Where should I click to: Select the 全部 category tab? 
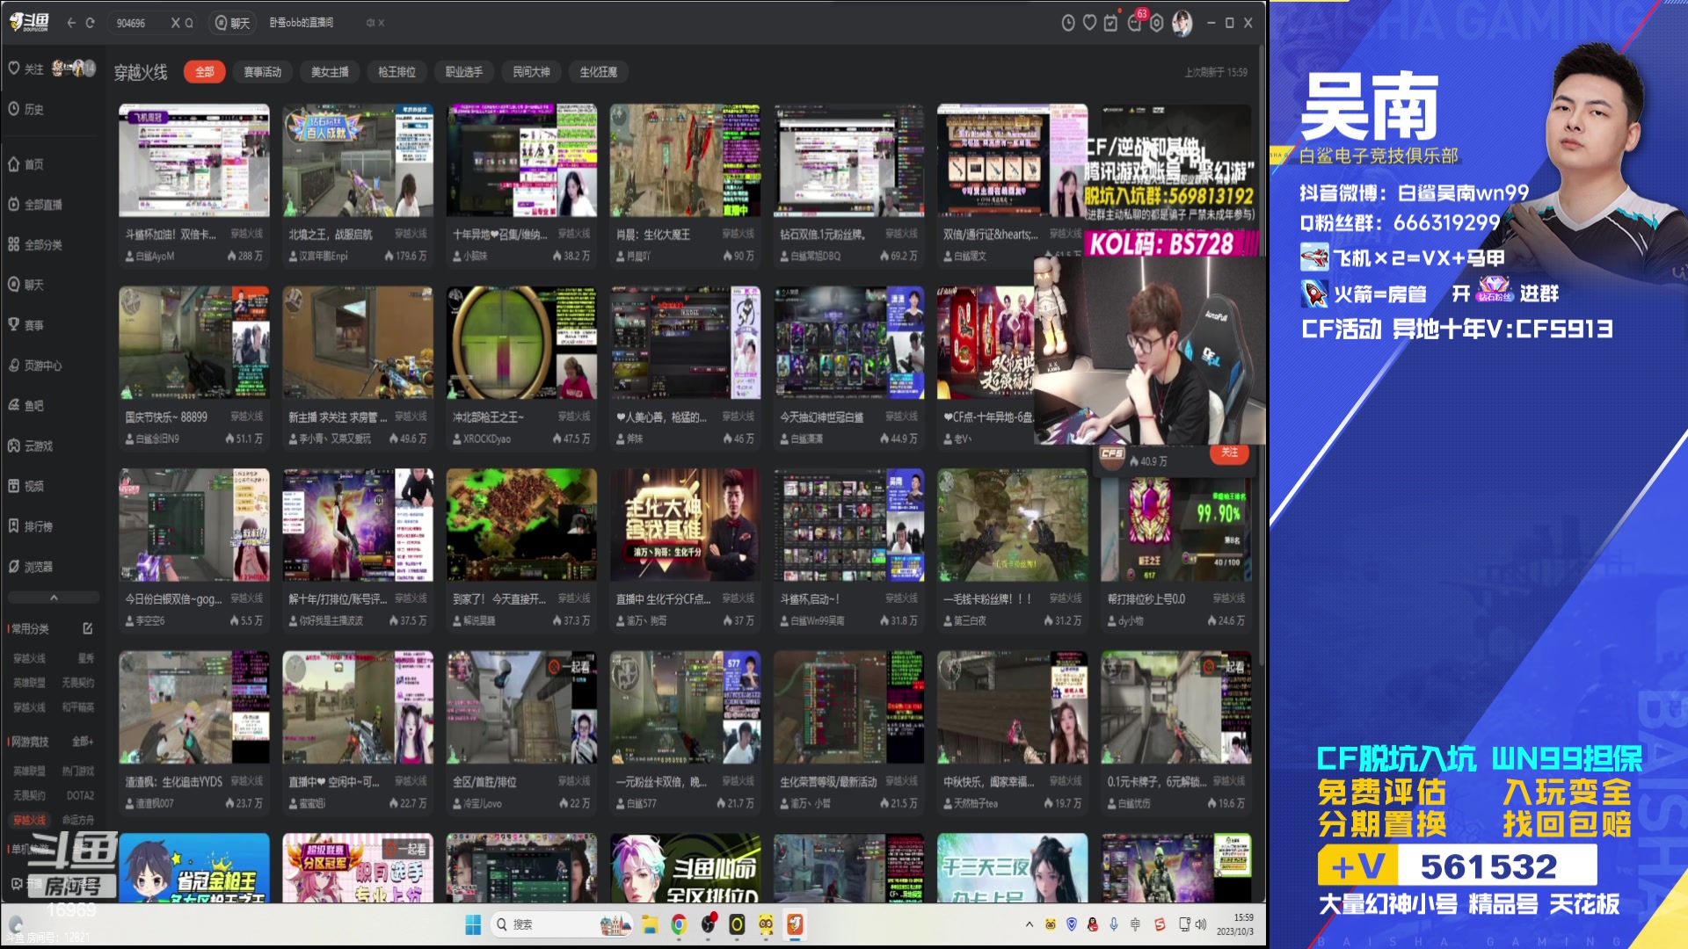click(x=205, y=72)
